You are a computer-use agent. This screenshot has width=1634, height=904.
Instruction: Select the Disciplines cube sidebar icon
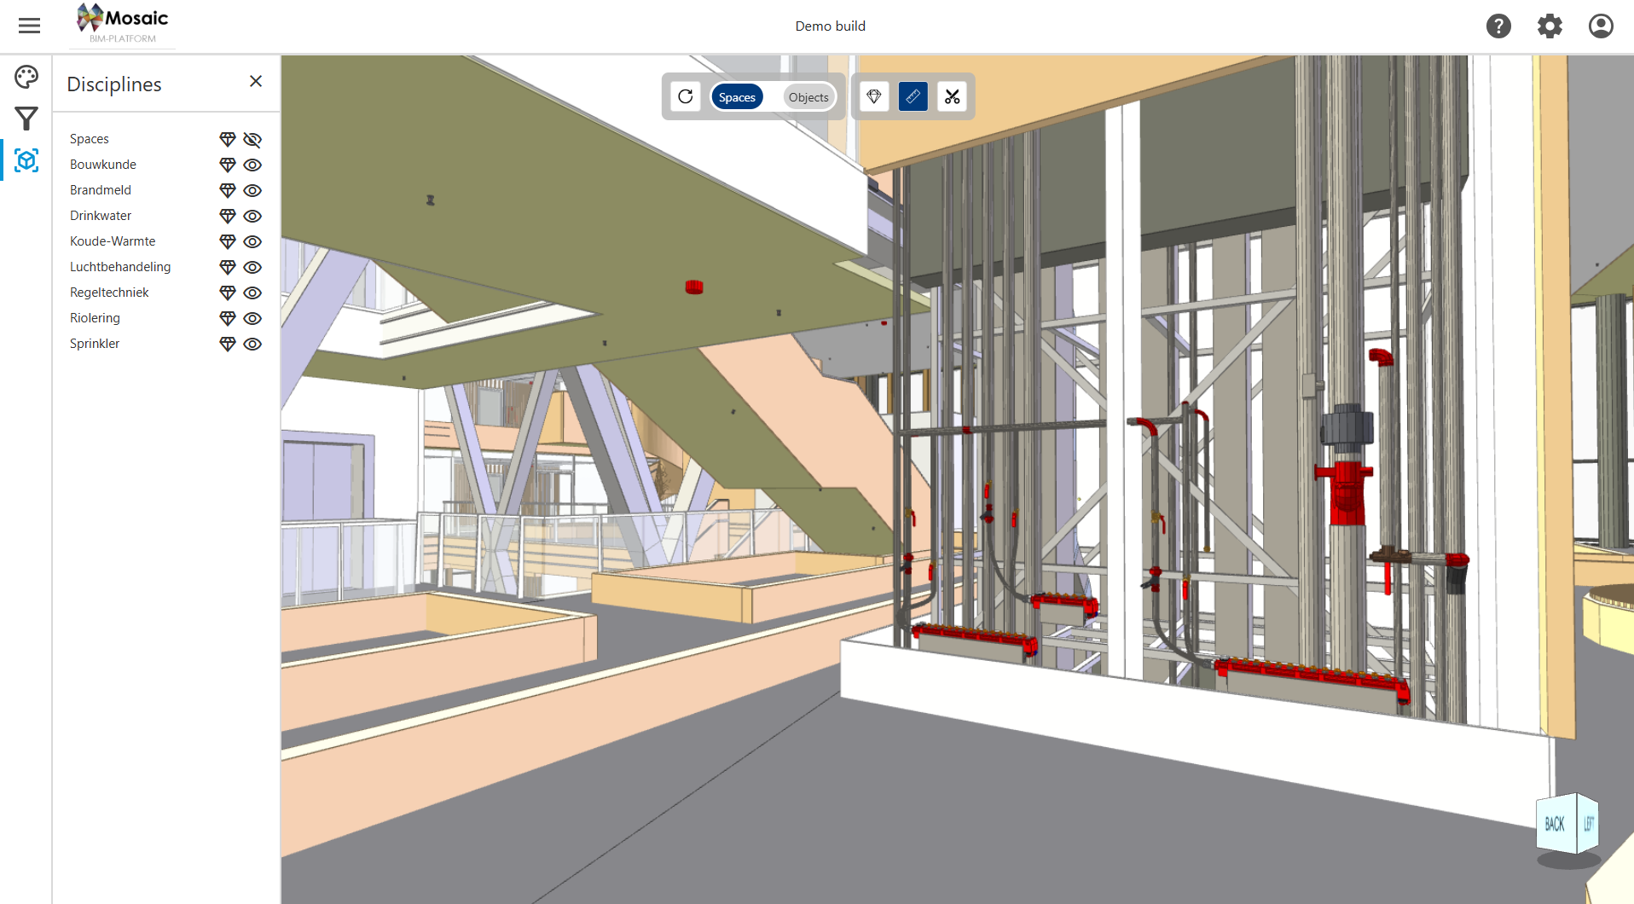click(26, 160)
